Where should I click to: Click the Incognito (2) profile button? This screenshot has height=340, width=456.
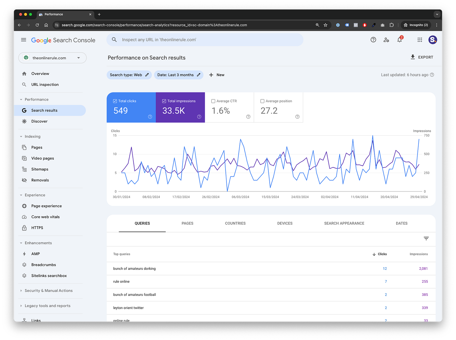[416, 25]
